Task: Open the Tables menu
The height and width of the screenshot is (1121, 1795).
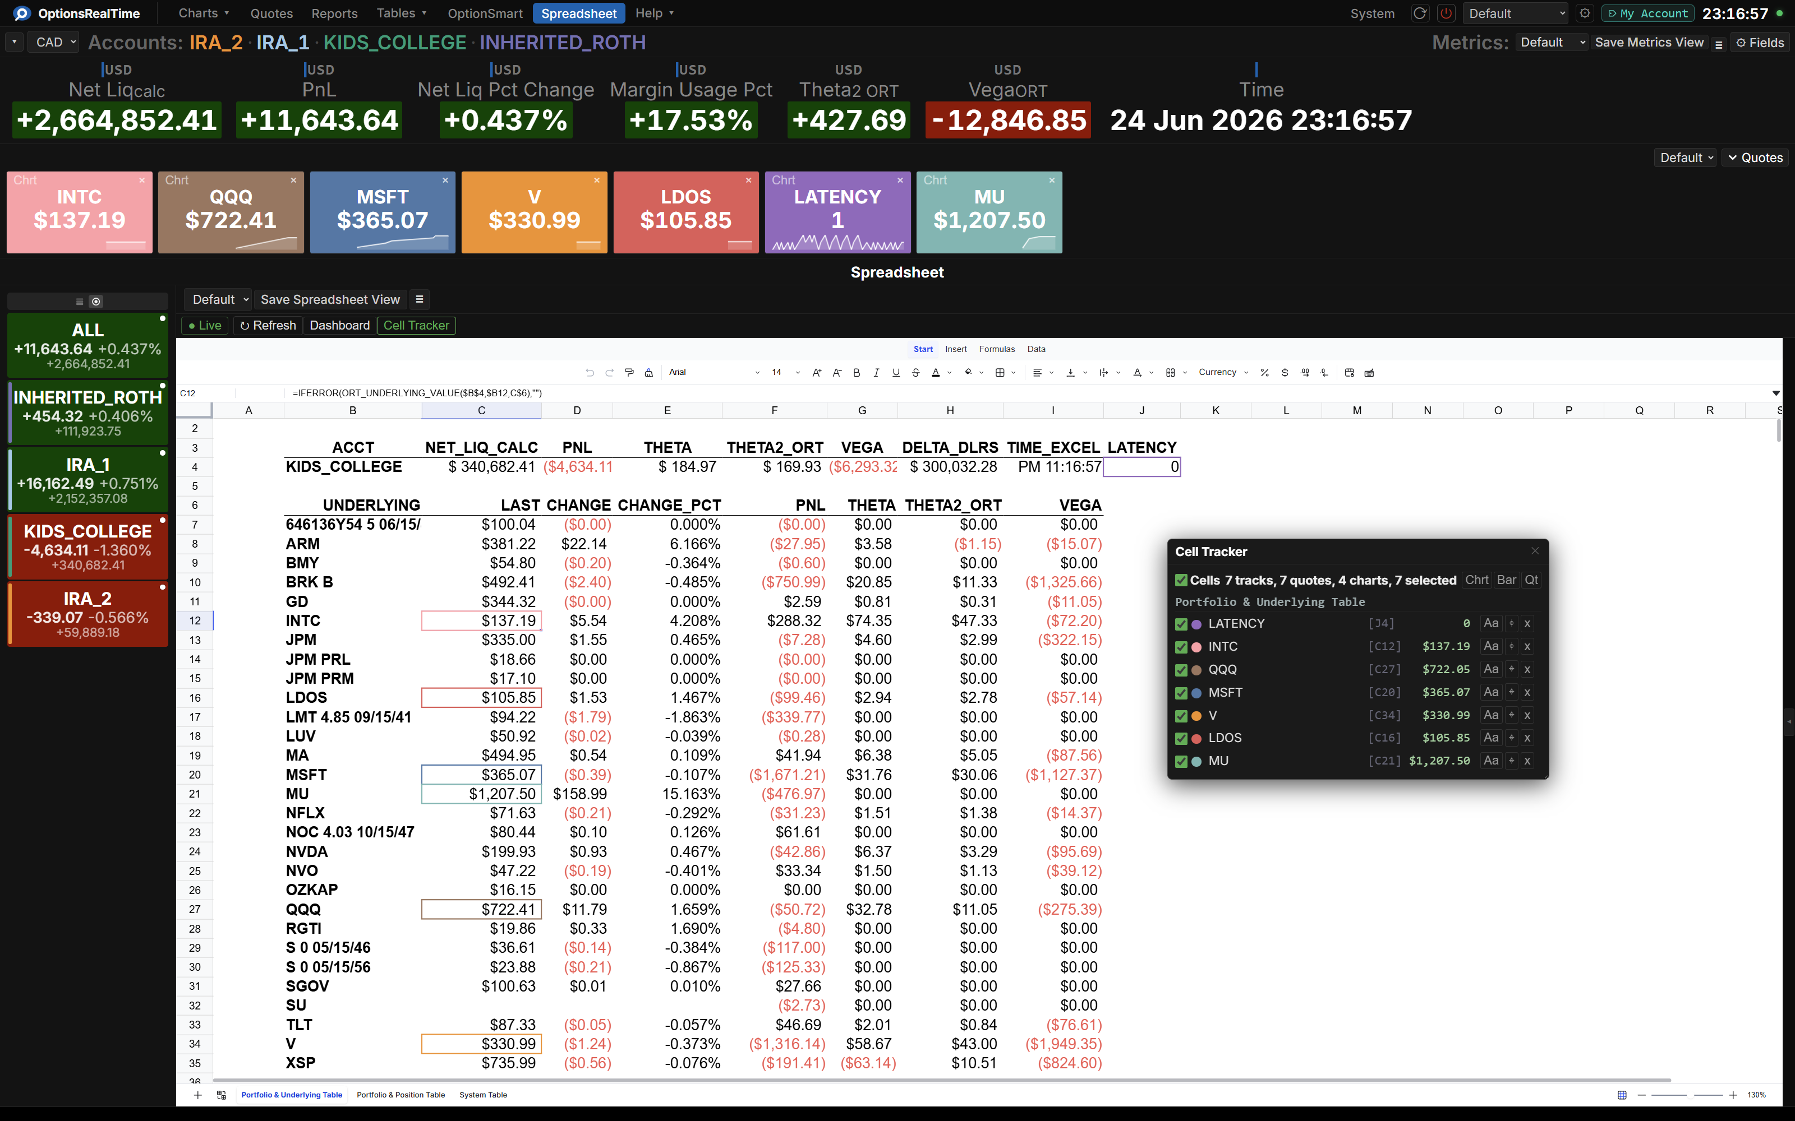Action: 401,13
